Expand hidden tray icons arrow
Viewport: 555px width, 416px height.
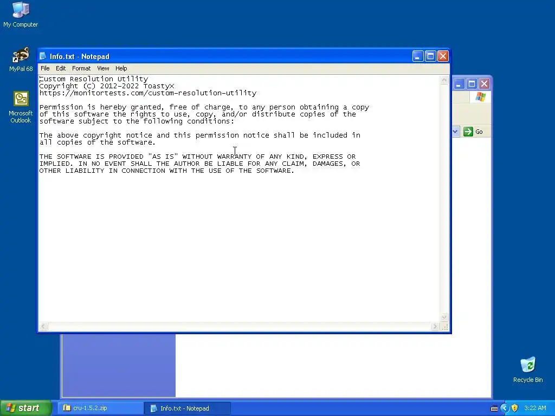[x=505, y=408]
